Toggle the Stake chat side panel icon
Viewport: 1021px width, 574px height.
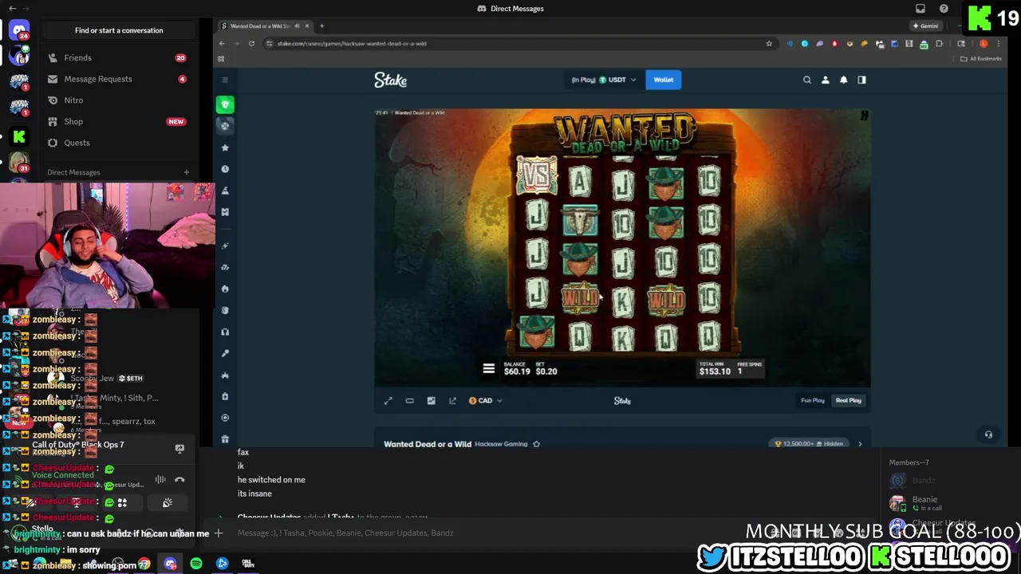(861, 80)
